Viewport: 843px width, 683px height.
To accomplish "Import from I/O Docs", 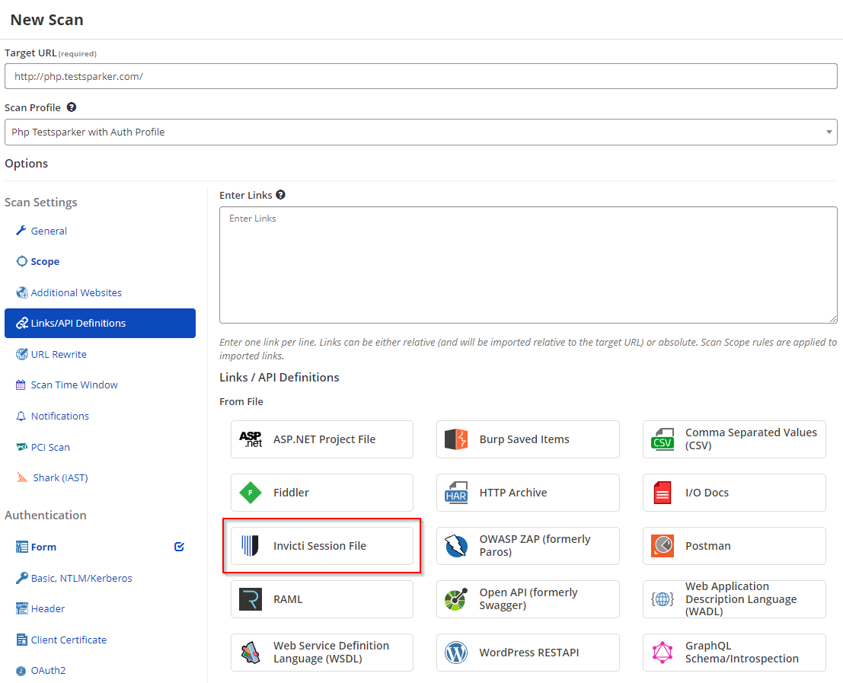I will (x=734, y=492).
